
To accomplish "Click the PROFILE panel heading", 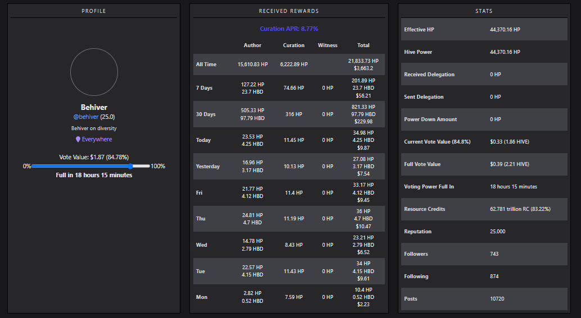I will (94, 11).
